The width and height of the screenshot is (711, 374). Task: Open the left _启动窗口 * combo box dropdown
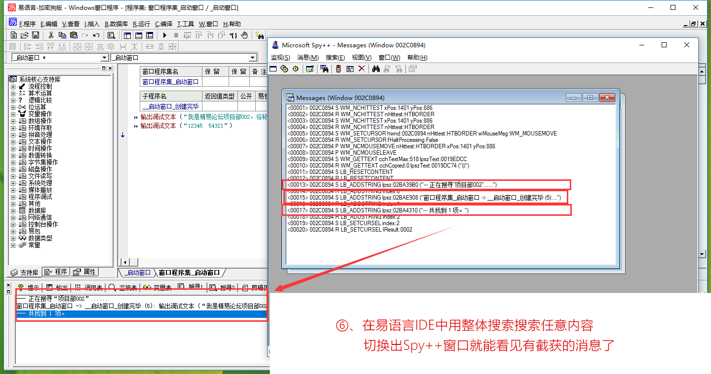(x=104, y=58)
